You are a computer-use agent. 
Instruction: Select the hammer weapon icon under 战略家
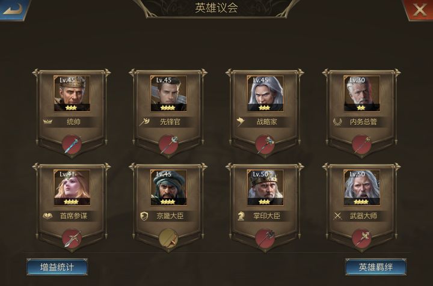point(265,145)
